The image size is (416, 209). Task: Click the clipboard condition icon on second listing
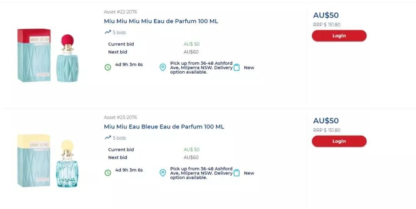[x=237, y=173]
